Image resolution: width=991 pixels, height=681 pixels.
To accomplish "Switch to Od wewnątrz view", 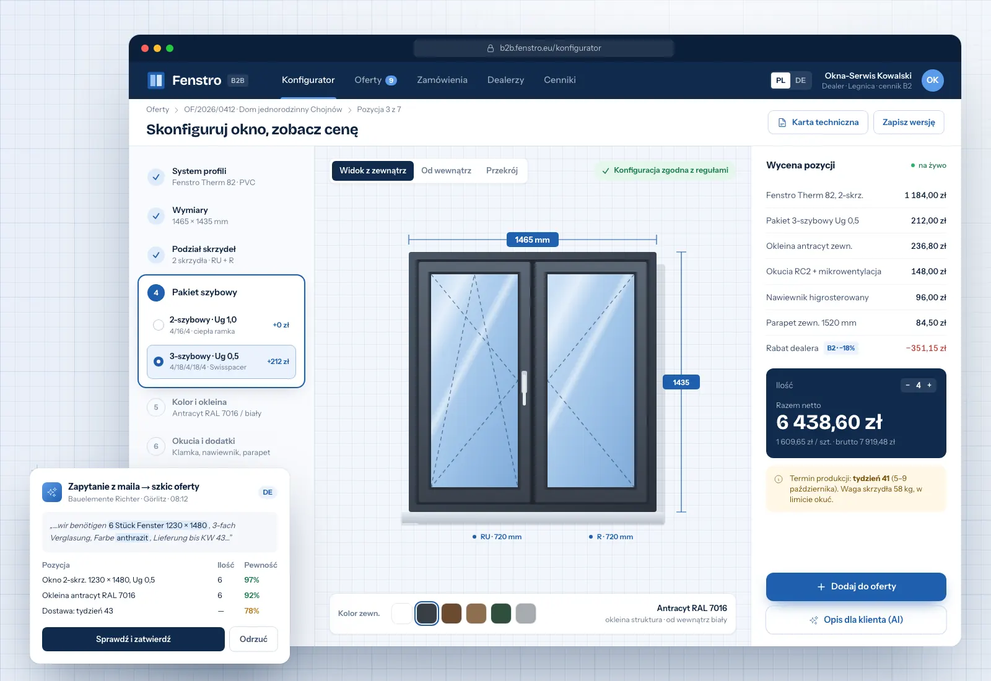I will pyautogui.click(x=446, y=171).
